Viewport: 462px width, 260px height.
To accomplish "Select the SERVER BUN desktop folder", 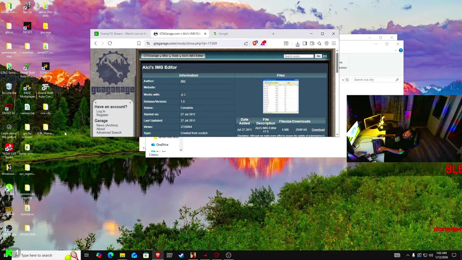I will (x=27, y=230).
